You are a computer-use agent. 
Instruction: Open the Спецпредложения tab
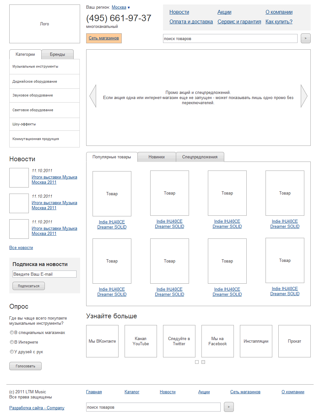point(200,157)
